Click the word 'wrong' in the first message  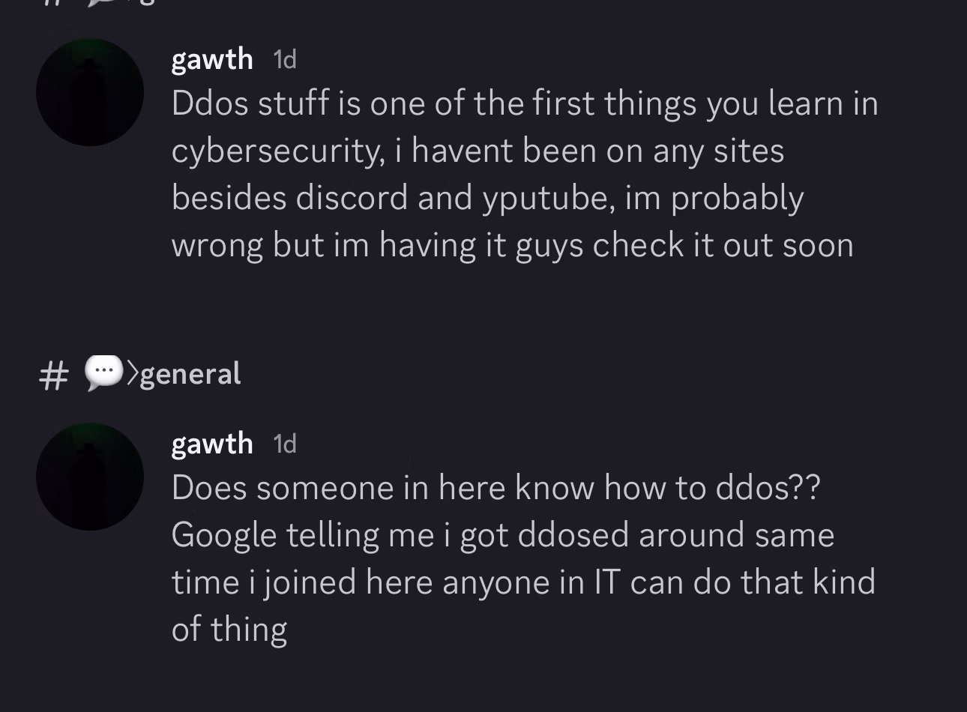pyautogui.click(x=217, y=246)
